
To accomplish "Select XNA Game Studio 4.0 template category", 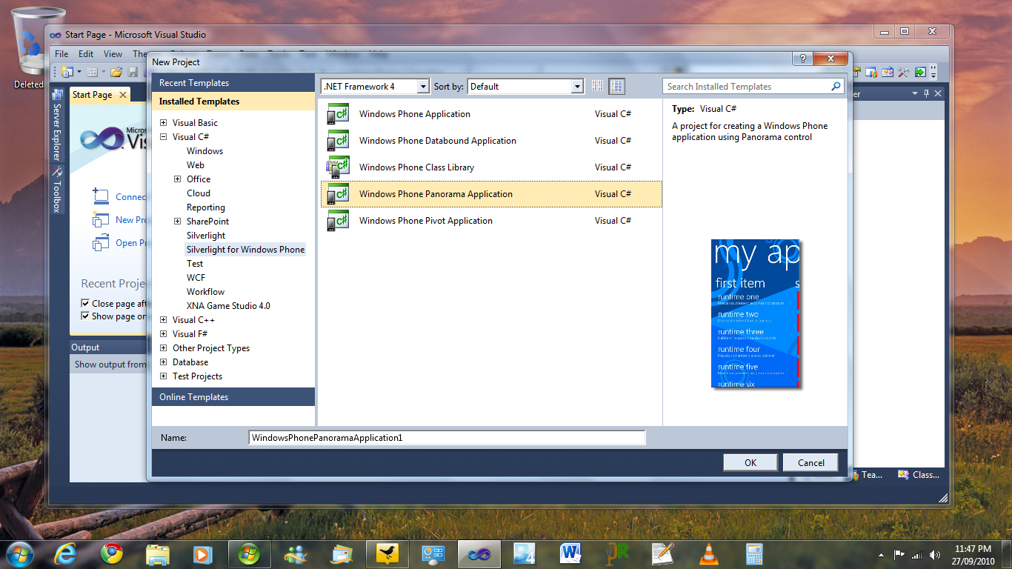I will coord(228,306).
